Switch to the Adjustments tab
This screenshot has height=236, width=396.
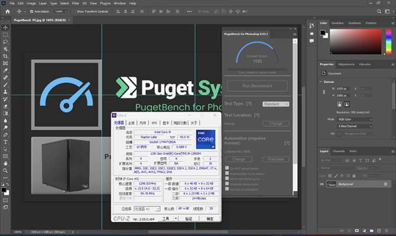click(346, 64)
